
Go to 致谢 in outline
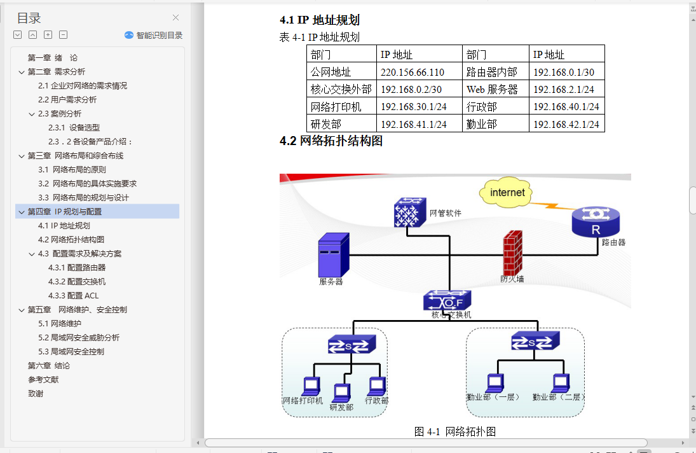(x=36, y=393)
